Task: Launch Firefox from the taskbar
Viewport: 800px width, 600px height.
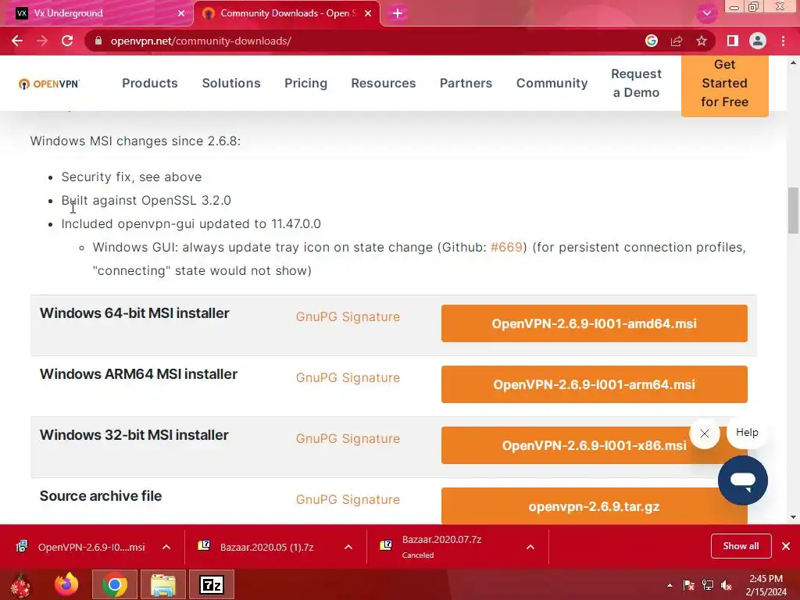Action: click(66, 584)
